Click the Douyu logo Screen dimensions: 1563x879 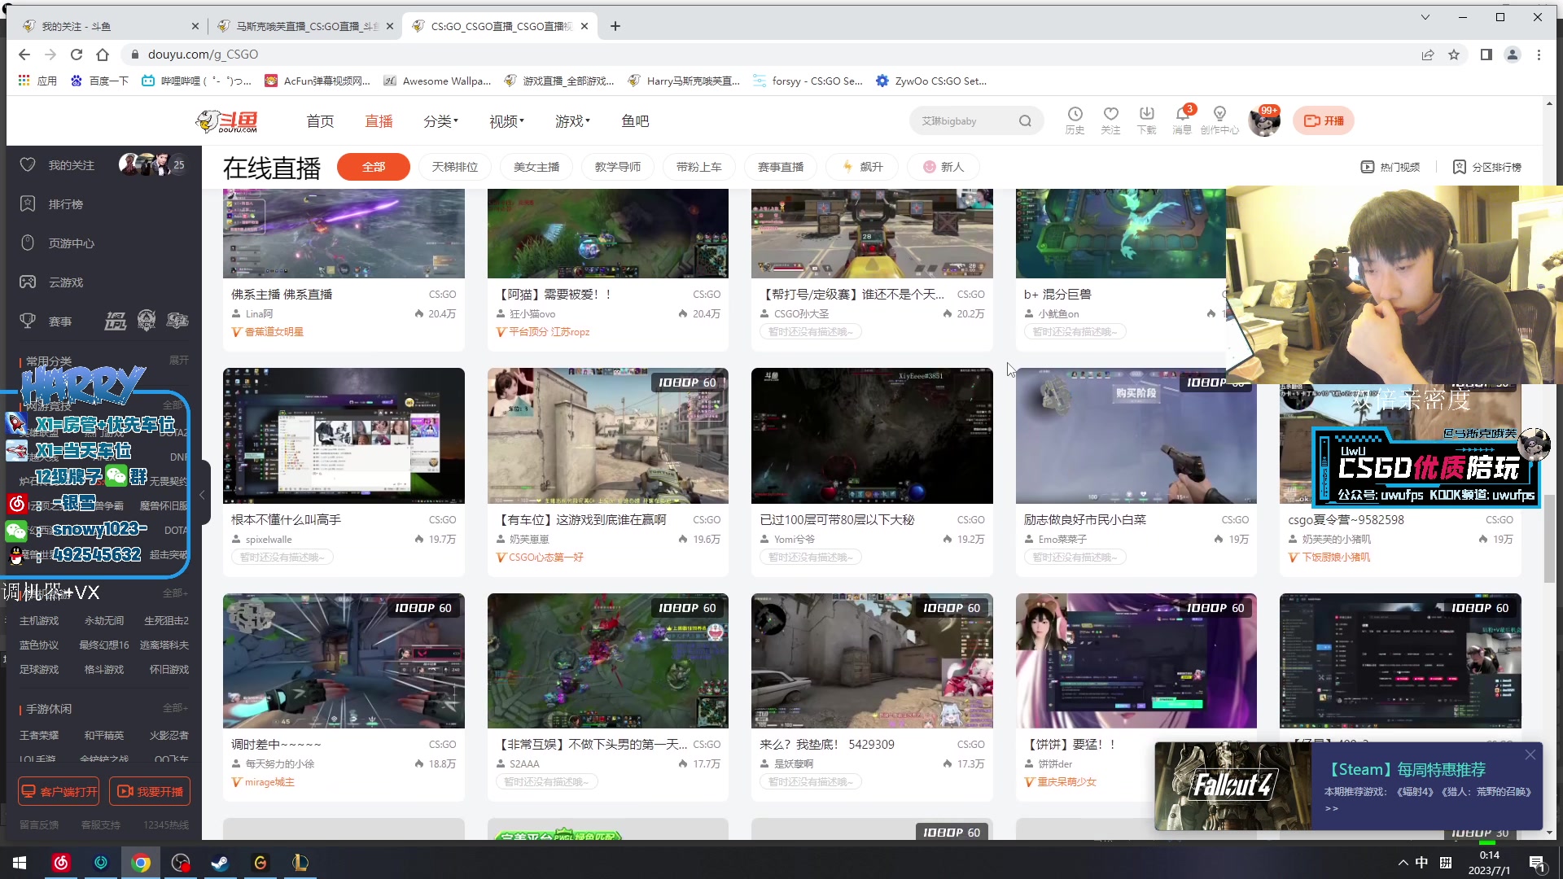pos(227,121)
